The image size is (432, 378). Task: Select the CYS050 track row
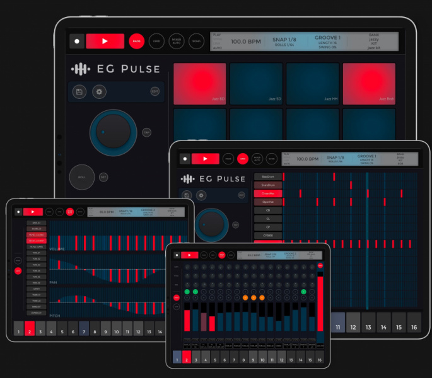pyautogui.click(x=268, y=236)
